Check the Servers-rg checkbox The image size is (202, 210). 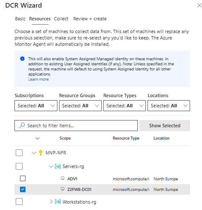click(19, 166)
